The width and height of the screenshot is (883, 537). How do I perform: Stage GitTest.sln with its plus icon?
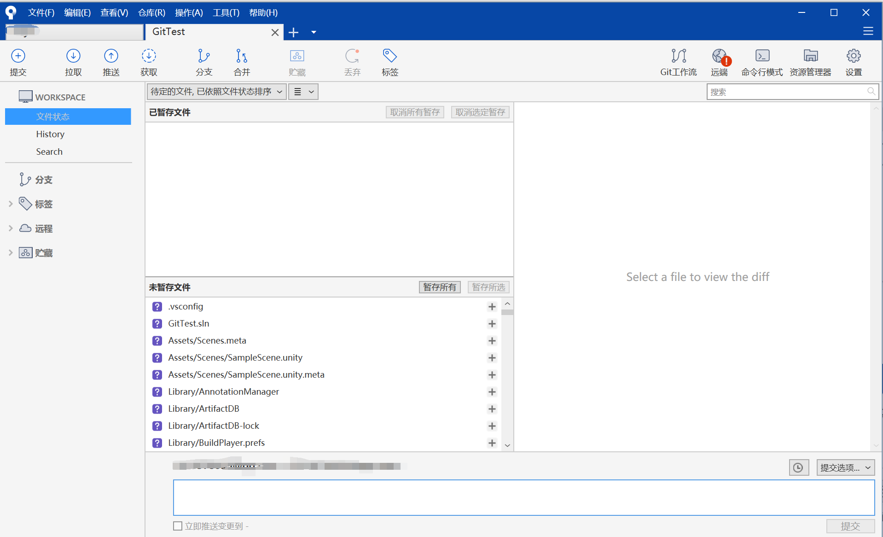point(492,324)
